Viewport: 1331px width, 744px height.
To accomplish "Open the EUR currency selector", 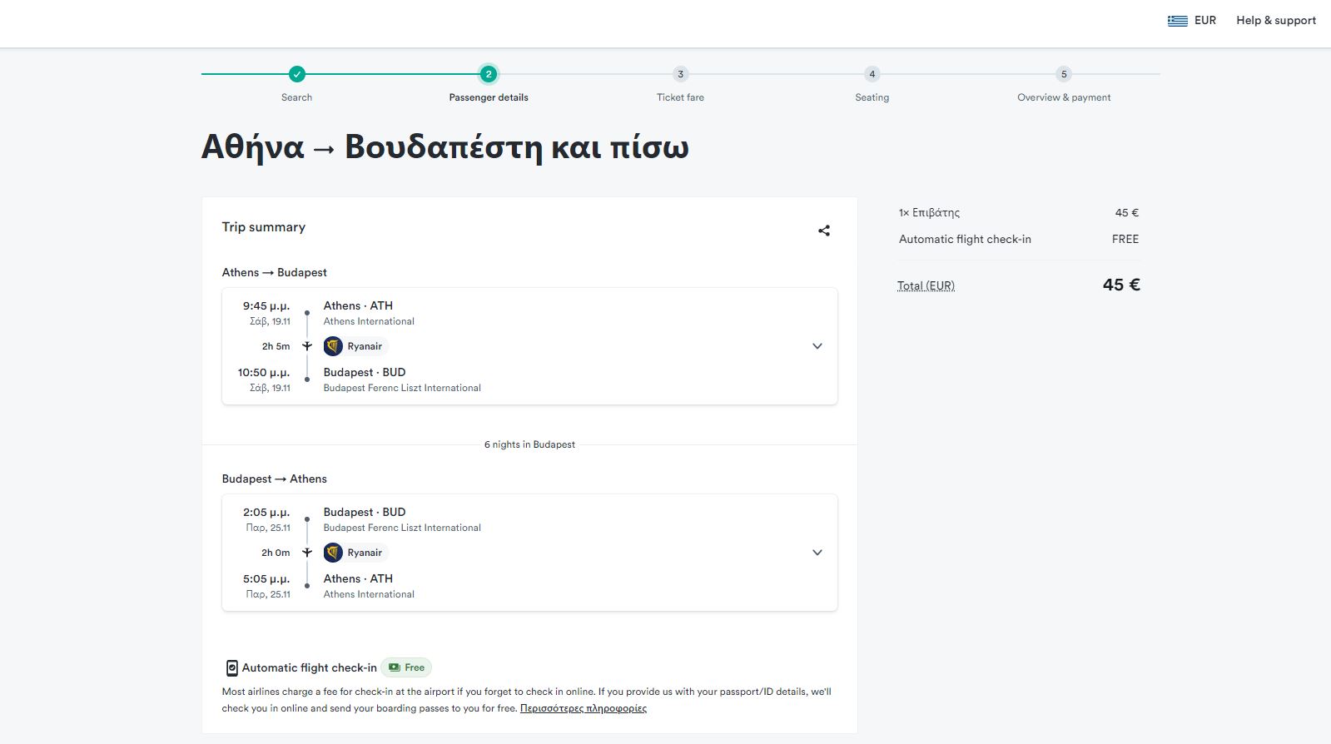I will pyautogui.click(x=1192, y=21).
